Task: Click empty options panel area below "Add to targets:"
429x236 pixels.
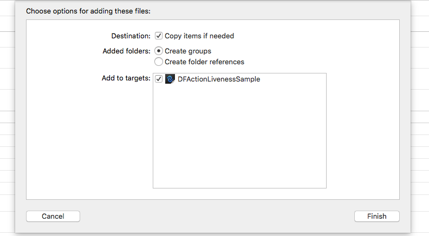Action: (89, 140)
